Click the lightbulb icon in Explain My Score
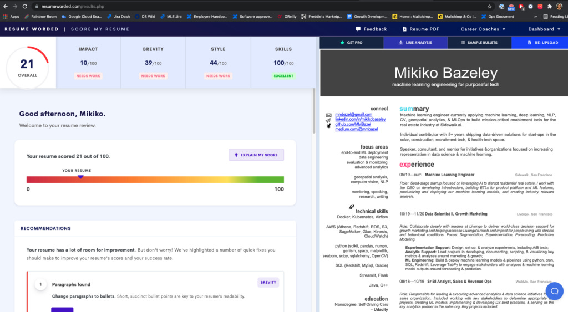The image size is (568, 312). (236, 155)
